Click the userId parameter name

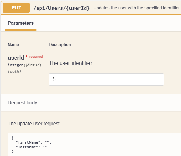tap(16, 58)
